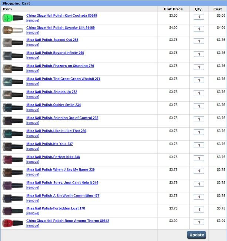Viewport: 227px width, 241px height.
Task: Click the Forbidden Lust 178 bottle thumbnail
Action: tap(13, 211)
